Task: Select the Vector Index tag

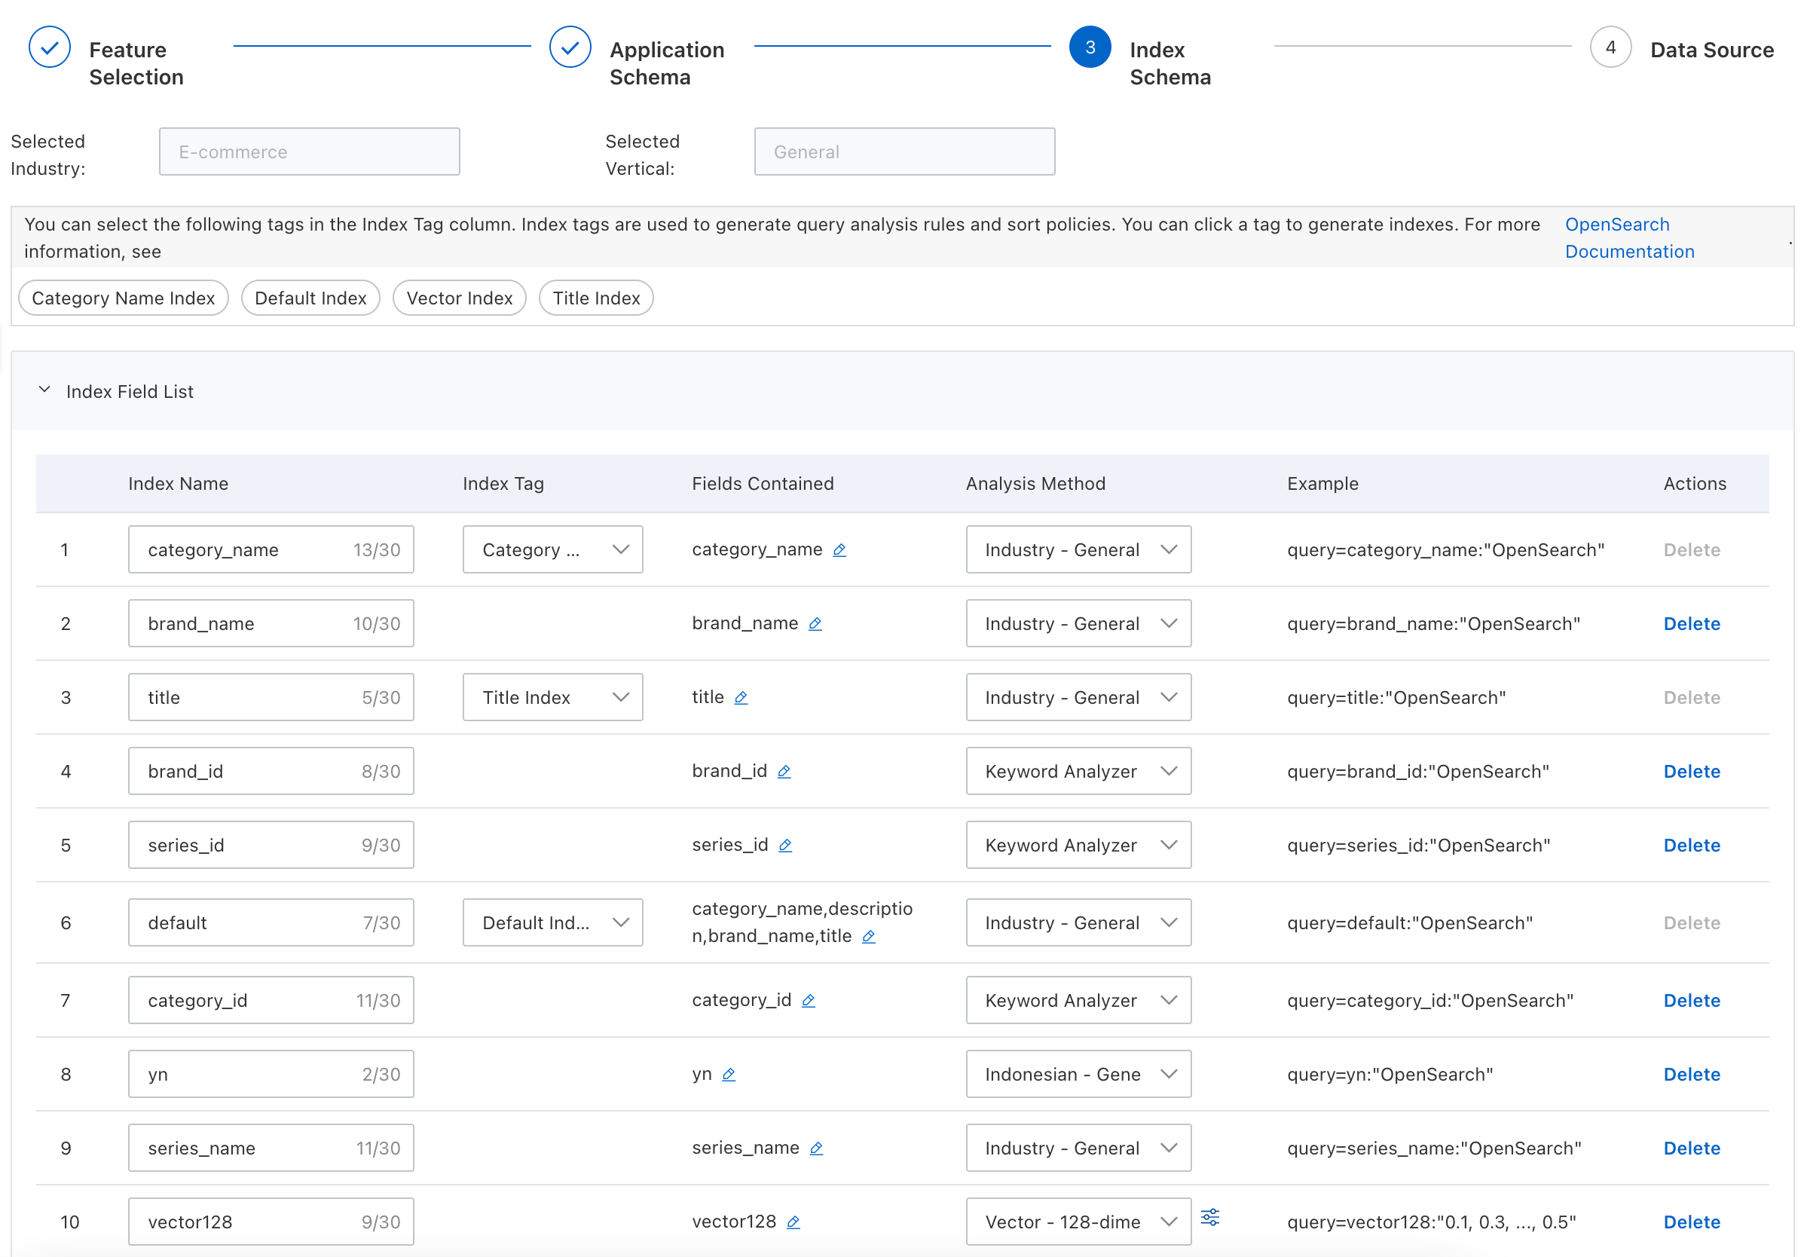Action: [459, 298]
